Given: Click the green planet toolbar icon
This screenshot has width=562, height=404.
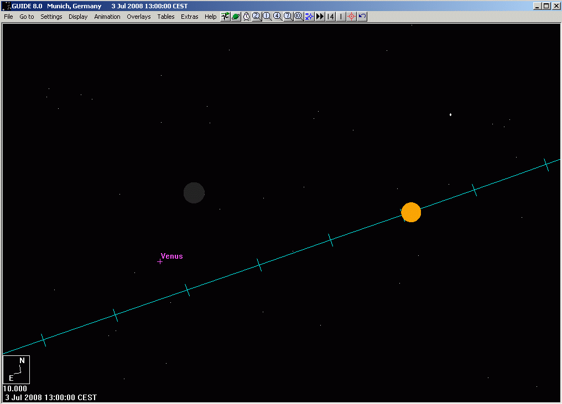Looking at the screenshot, I should click(236, 17).
